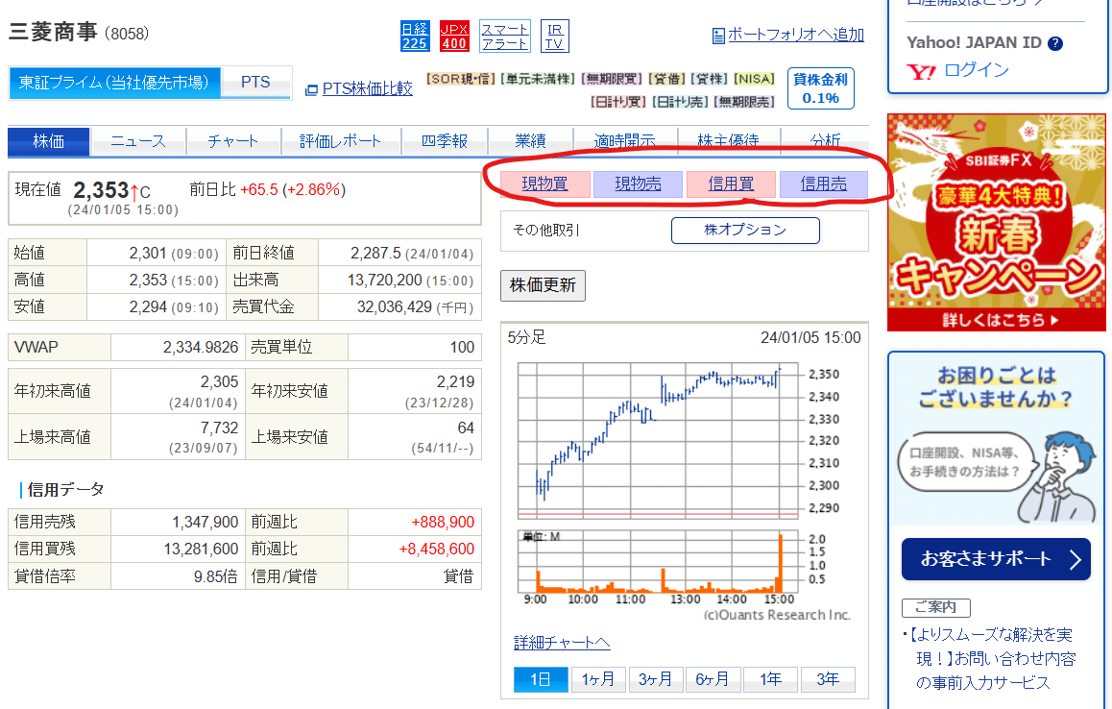Open スマートアラート settings icon
The height and width of the screenshot is (709, 1112).
tap(503, 35)
